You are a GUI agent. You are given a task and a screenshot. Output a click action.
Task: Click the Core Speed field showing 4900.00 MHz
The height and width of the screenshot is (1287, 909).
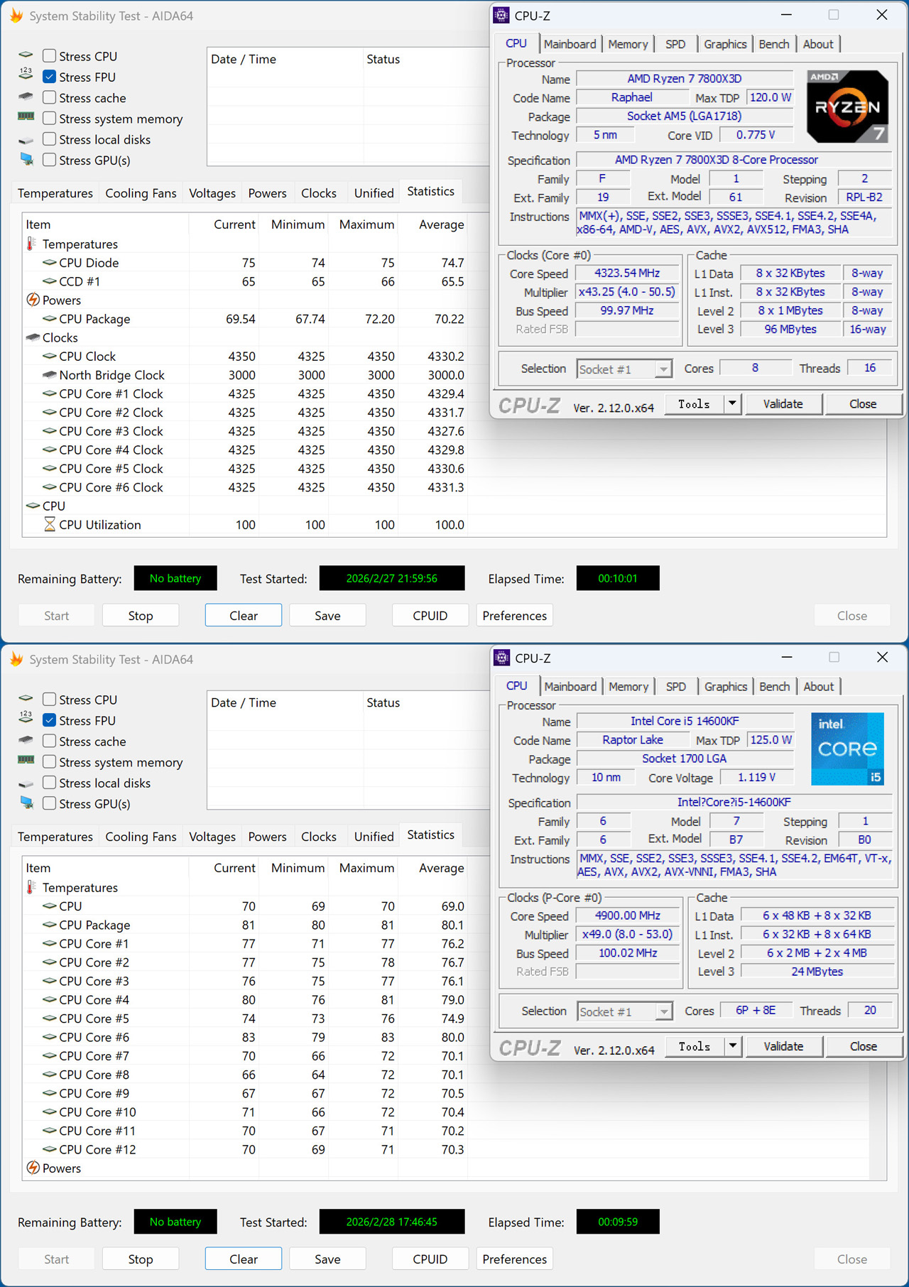click(x=628, y=916)
